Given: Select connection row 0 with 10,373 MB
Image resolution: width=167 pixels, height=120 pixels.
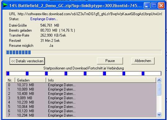Looking at the screenshot, I should 81,85.
